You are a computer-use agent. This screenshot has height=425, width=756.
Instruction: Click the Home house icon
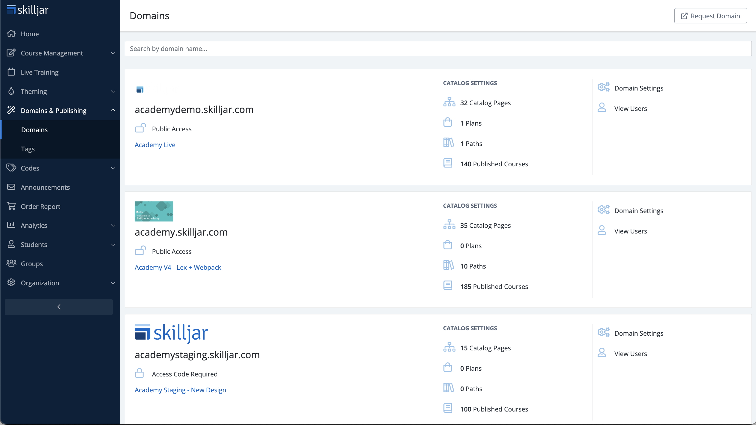click(x=11, y=34)
